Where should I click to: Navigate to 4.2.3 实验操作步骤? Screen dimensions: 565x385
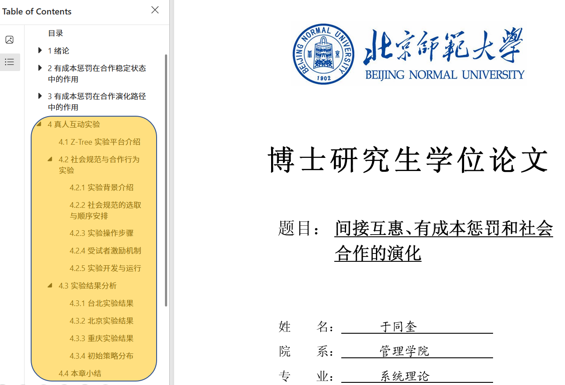click(101, 233)
